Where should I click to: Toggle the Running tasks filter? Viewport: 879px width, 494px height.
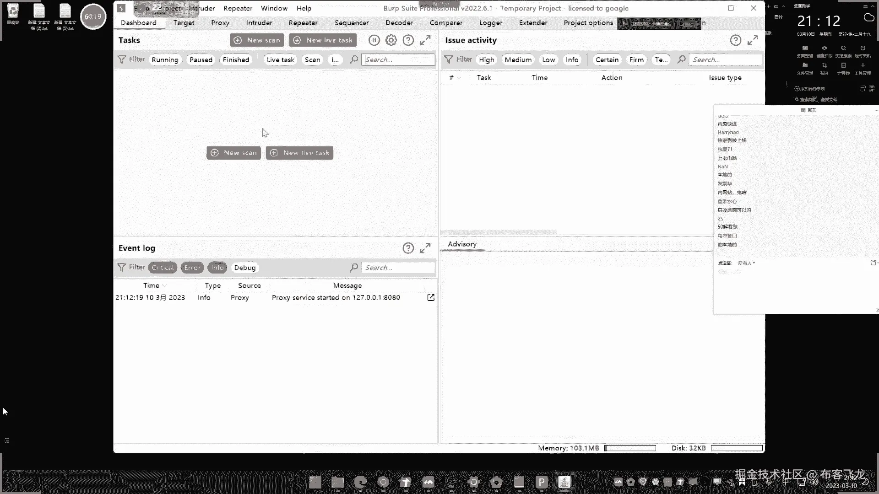pyautogui.click(x=165, y=59)
